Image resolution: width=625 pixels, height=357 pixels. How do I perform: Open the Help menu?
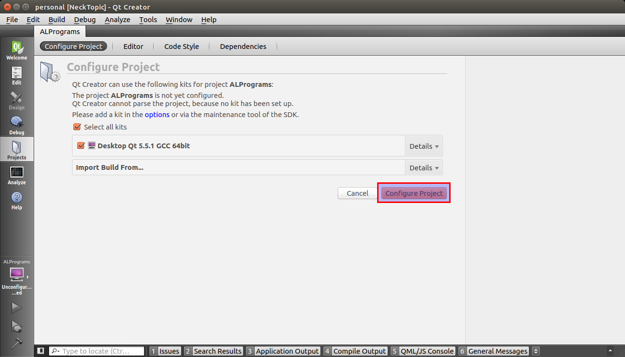click(x=209, y=20)
